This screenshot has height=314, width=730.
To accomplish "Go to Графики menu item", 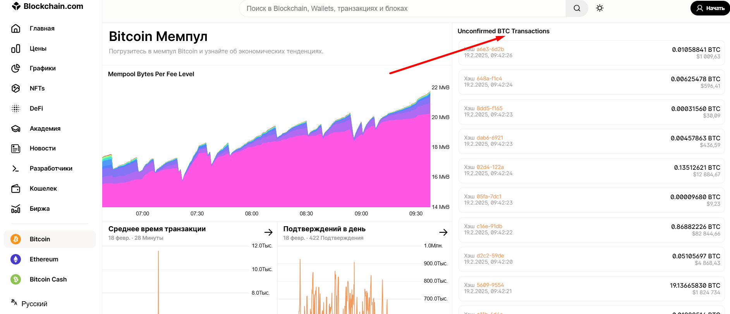I will [43, 68].
